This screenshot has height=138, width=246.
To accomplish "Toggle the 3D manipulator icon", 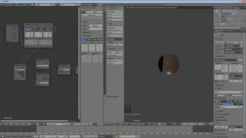I will coord(163,124).
